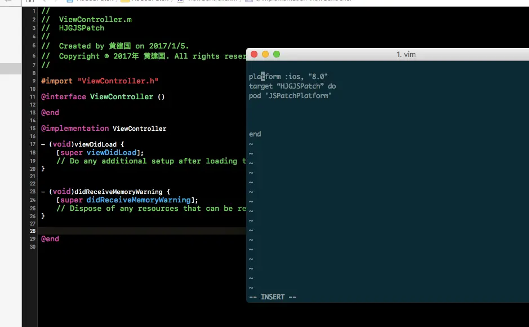Close the vim terminal window
This screenshot has width=529, height=327.
[254, 54]
